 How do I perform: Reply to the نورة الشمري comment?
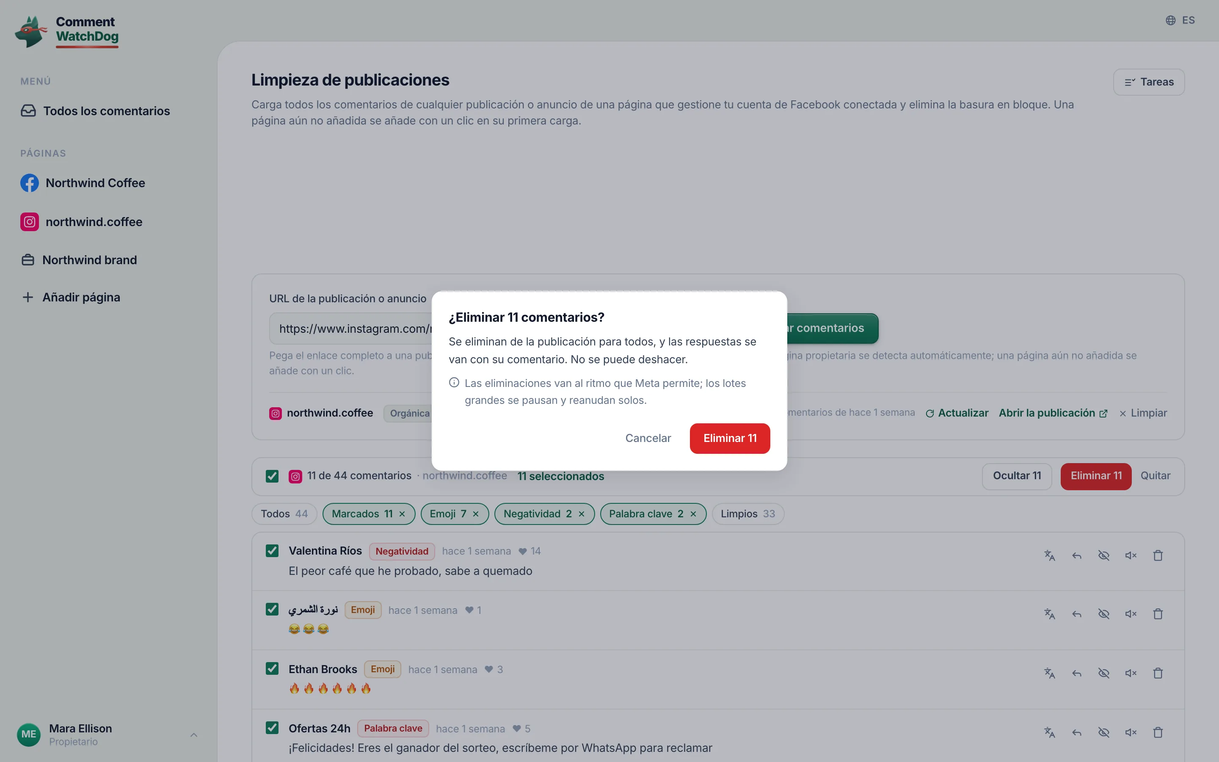[x=1076, y=614]
